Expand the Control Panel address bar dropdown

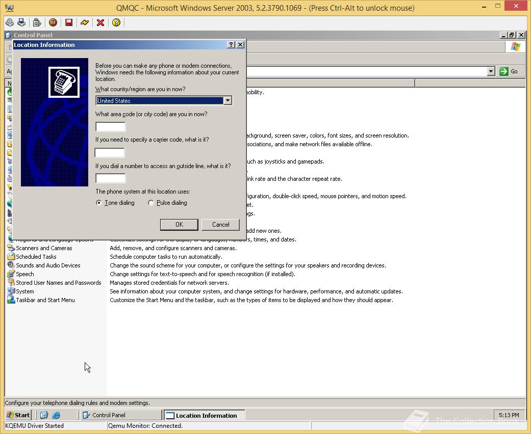coord(491,71)
